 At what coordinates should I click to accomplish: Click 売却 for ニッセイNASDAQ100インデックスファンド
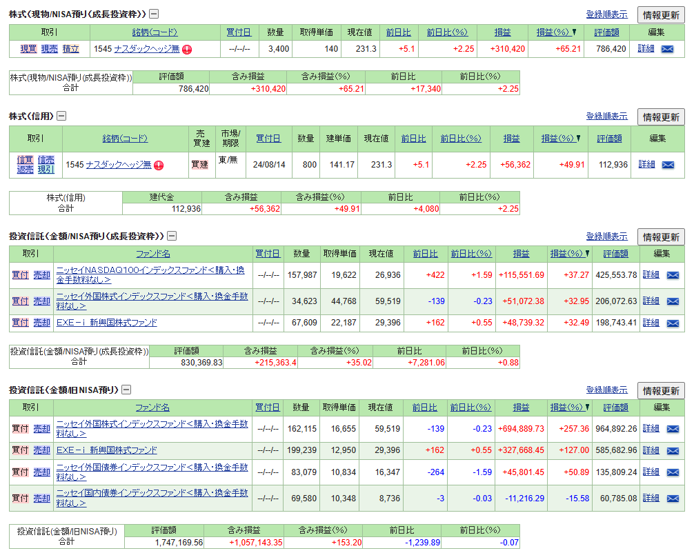click(42, 274)
